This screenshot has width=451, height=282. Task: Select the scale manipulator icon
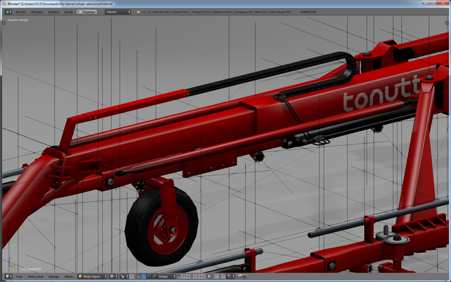[153, 276]
